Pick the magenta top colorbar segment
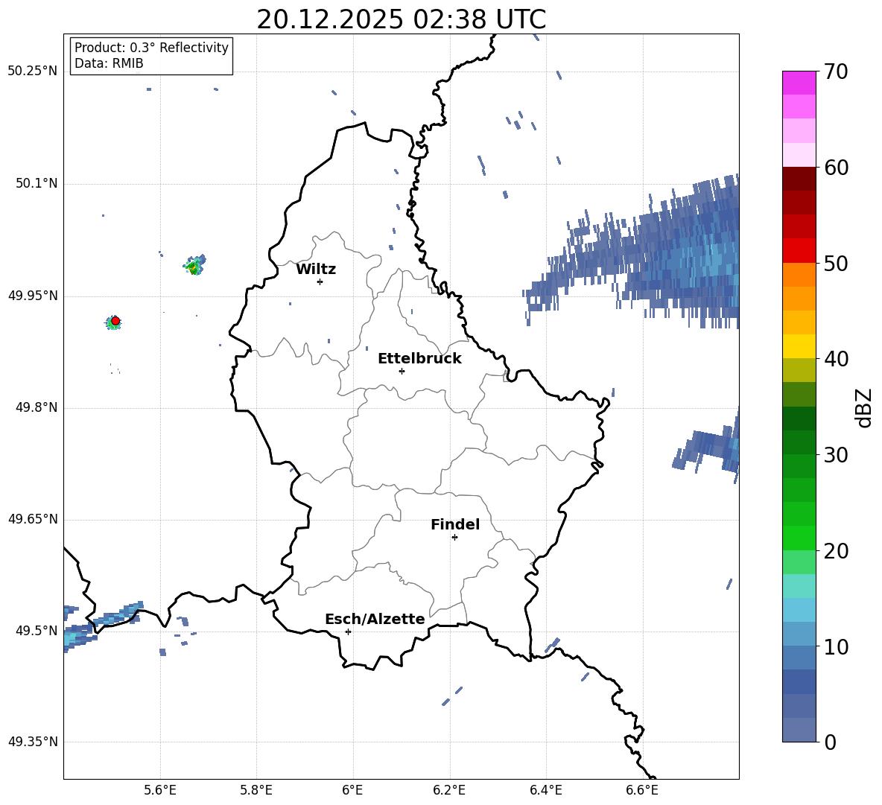Image resolution: width=882 pixels, height=805 pixels. tap(799, 83)
